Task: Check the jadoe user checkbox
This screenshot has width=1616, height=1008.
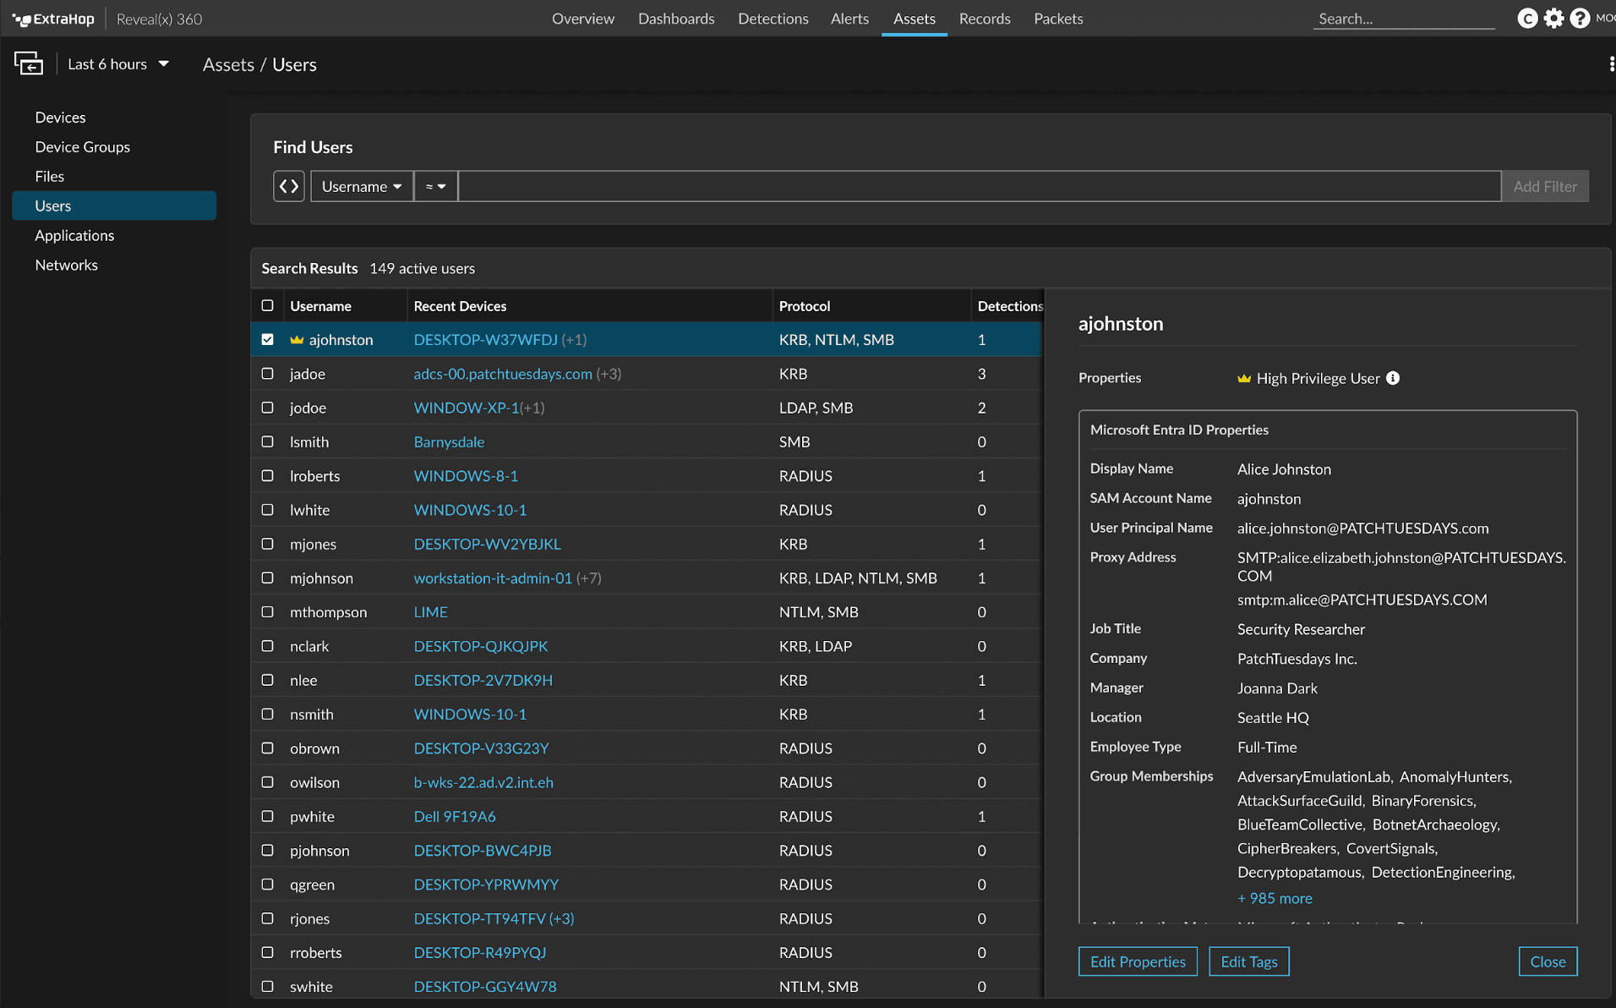Action: (x=268, y=374)
